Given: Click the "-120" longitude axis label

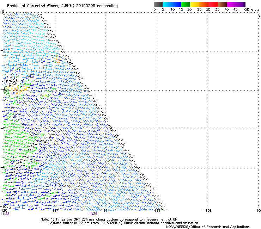Looking at the screenshot, I should tap(4, 211).
